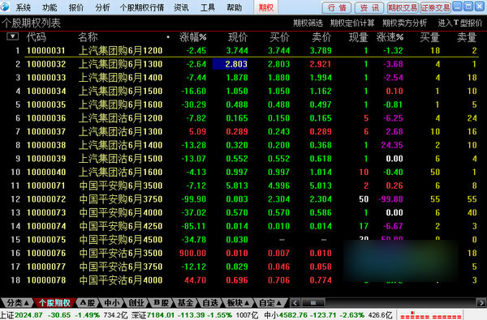Screen dimensions: 487x320
Task: Open the 报价 menu
Action: (76, 7)
